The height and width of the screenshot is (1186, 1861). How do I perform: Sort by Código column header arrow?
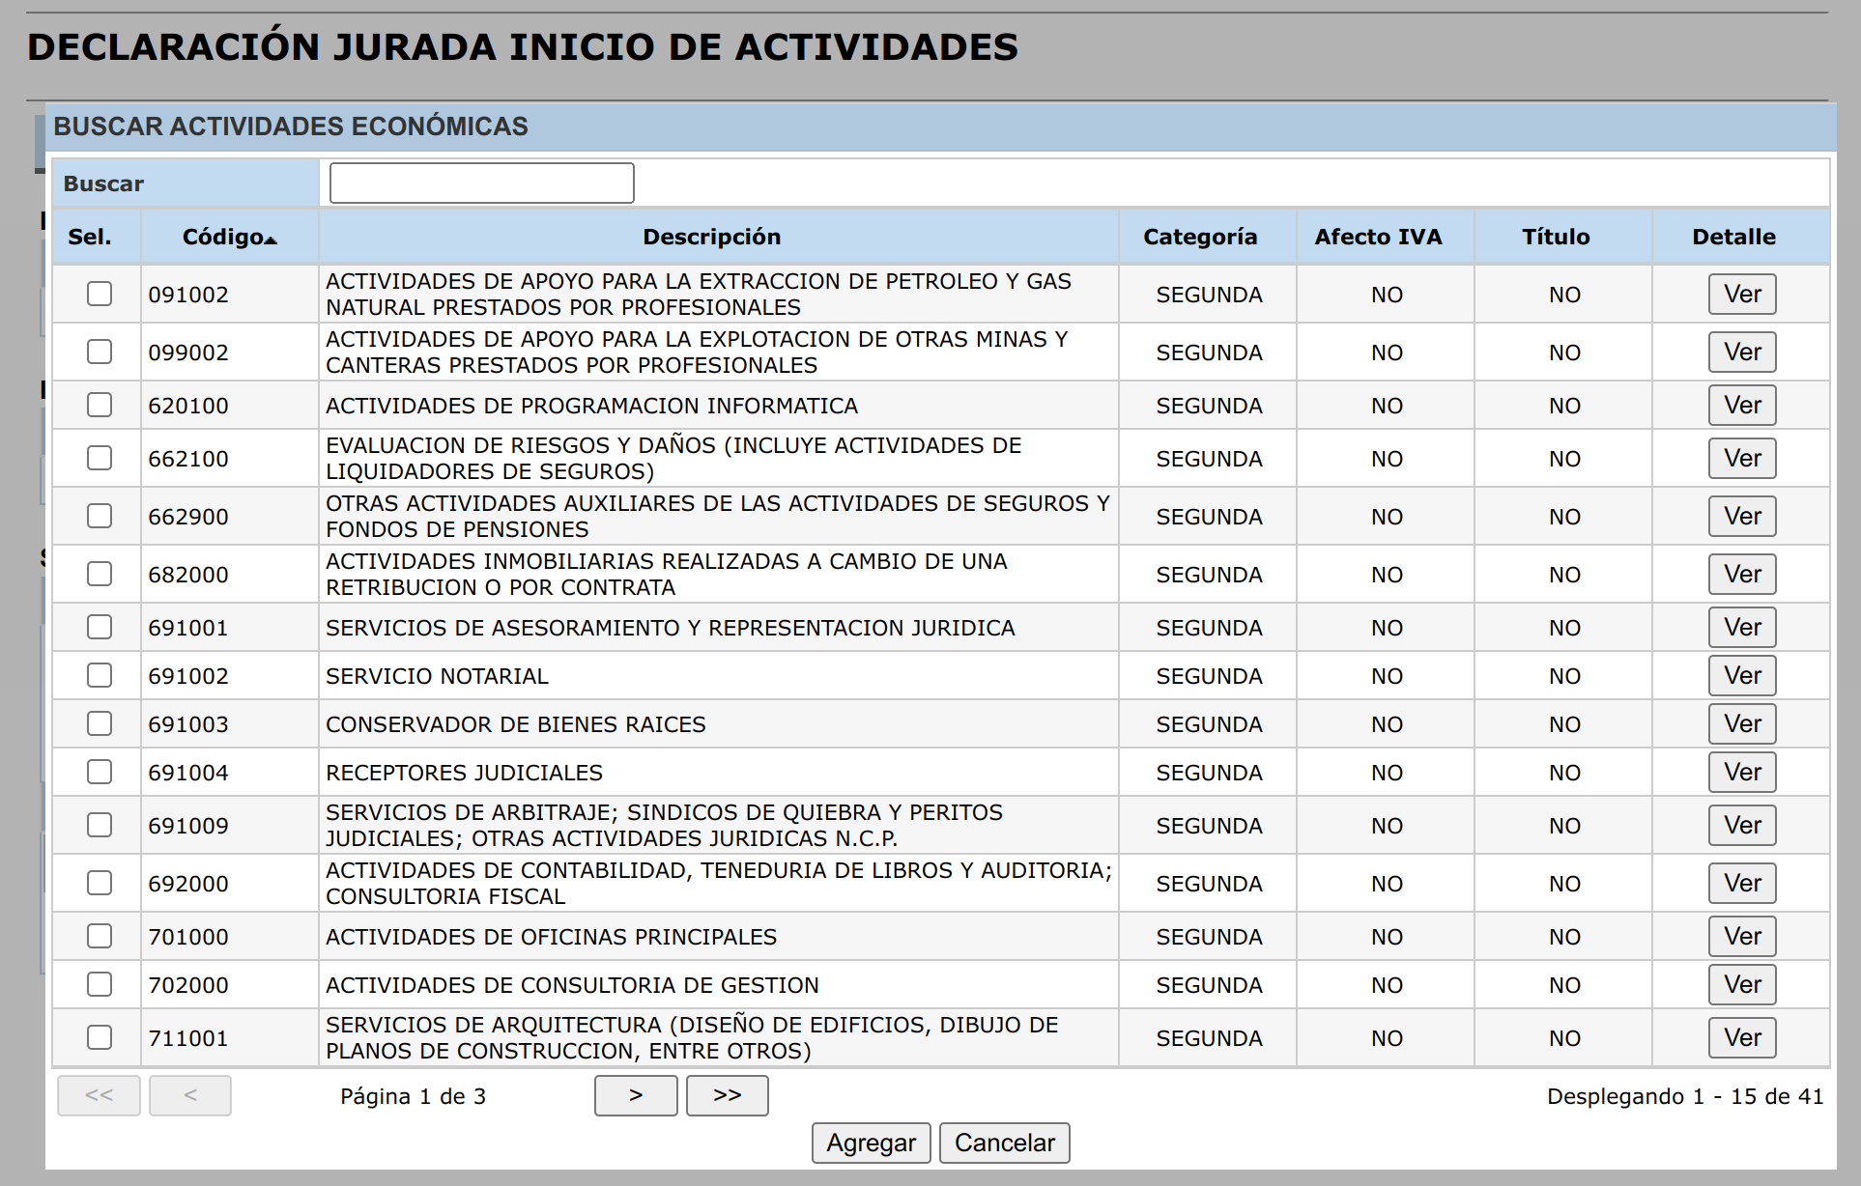point(271,239)
